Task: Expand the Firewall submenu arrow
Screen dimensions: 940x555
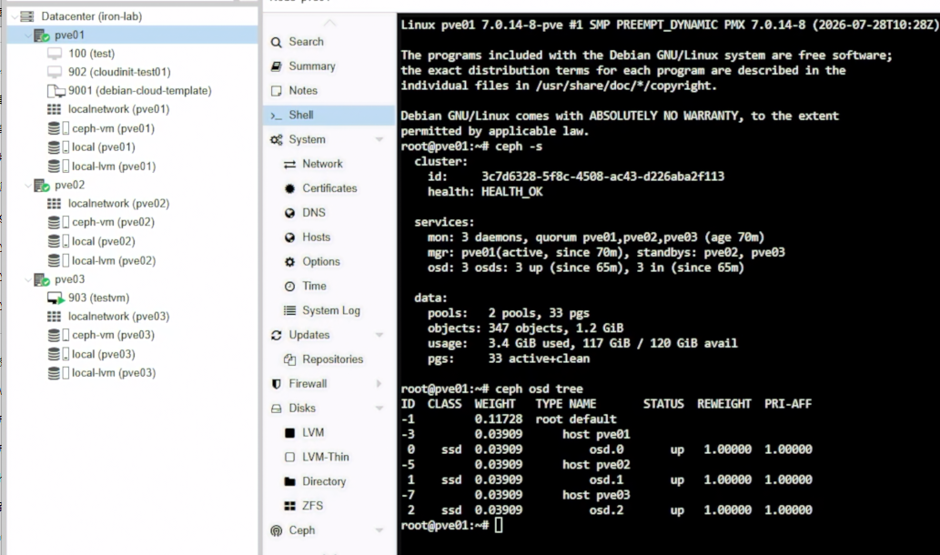Action: (x=379, y=384)
